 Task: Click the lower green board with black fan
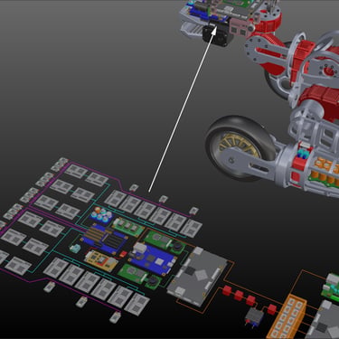(x=140, y=277)
